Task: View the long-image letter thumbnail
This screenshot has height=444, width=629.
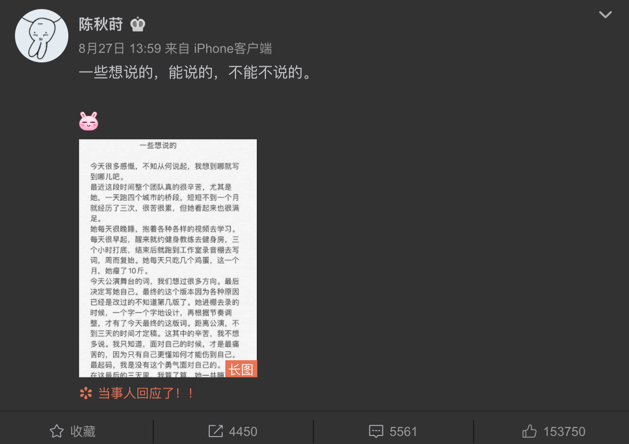Action: 168,258
